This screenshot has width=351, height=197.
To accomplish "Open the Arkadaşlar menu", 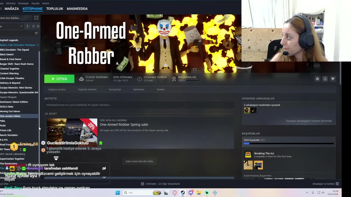I will point(23,3).
